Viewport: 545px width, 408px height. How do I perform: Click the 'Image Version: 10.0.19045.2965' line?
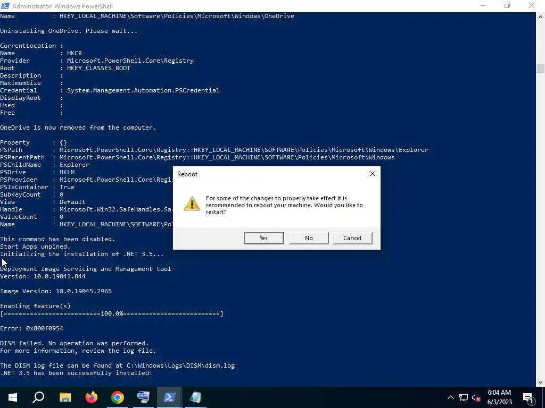(x=56, y=291)
